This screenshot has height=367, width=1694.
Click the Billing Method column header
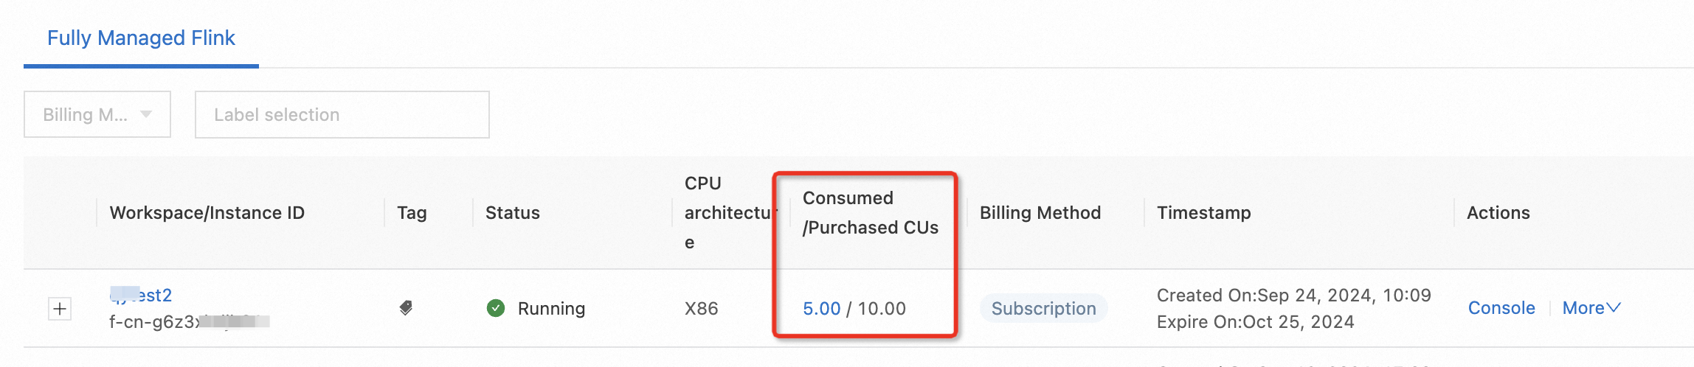coord(1040,213)
